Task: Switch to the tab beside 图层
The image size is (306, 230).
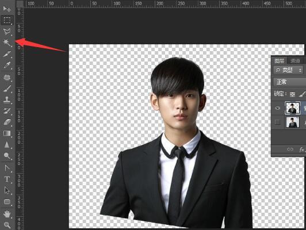Action: tap(295, 61)
